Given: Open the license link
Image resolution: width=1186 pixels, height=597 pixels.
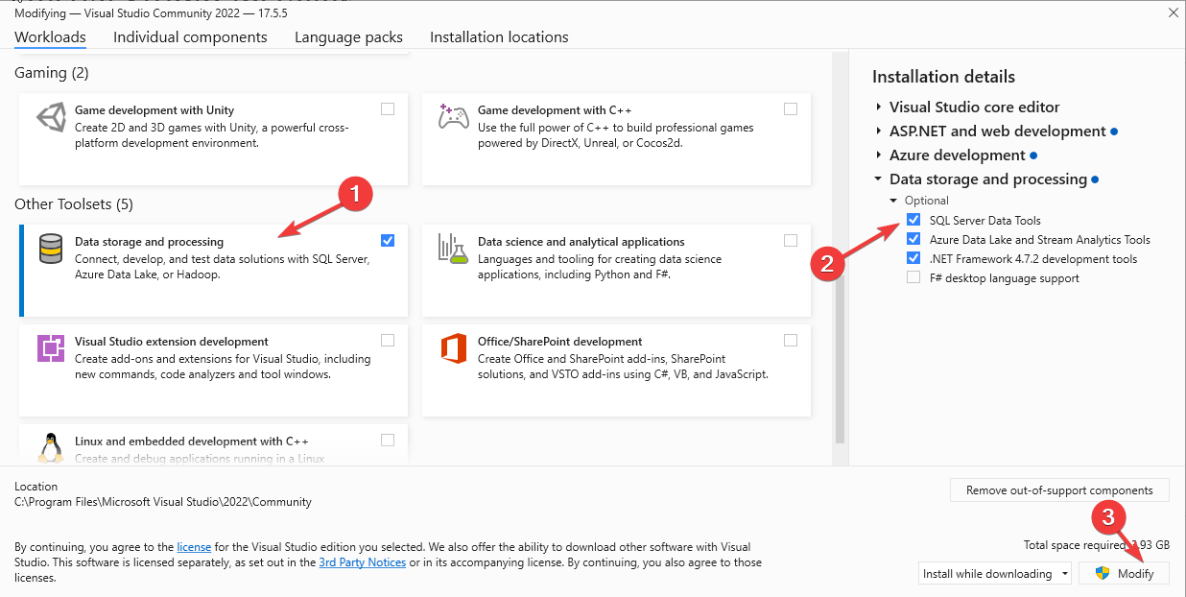Looking at the screenshot, I should tap(194, 546).
